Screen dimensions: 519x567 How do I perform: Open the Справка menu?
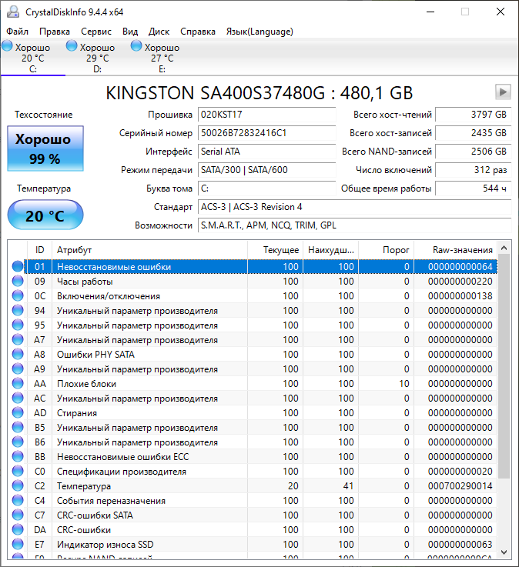198,32
